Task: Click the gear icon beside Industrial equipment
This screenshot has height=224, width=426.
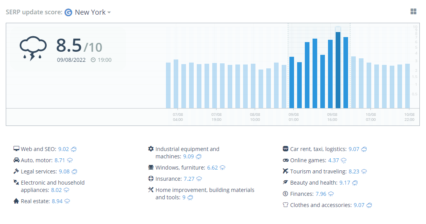Action: (151, 149)
